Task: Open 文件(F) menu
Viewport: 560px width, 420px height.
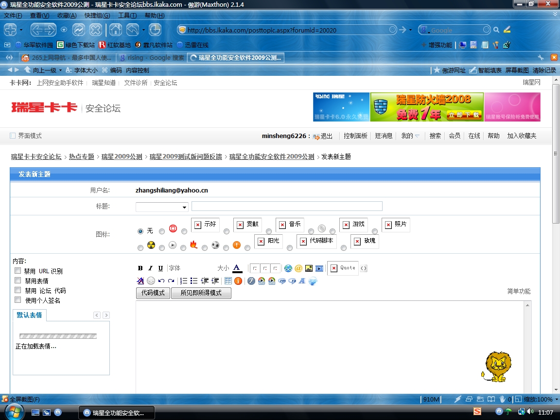Action: coord(13,16)
